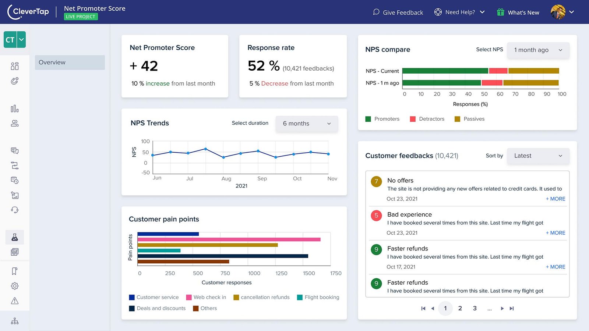Click the Detractors legend swatch
Image resolution: width=589 pixels, height=331 pixels.
pos(413,119)
